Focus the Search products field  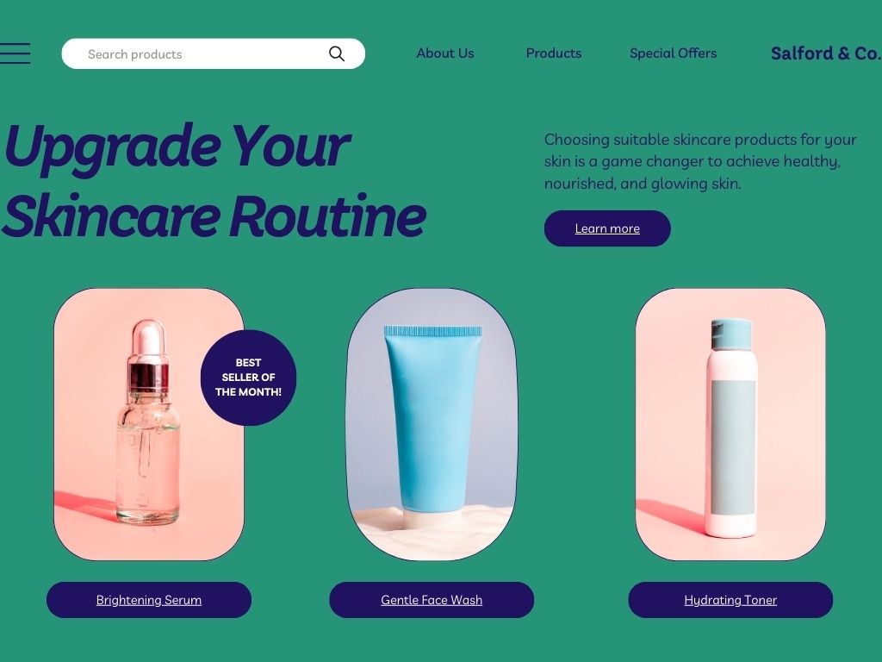click(x=214, y=53)
